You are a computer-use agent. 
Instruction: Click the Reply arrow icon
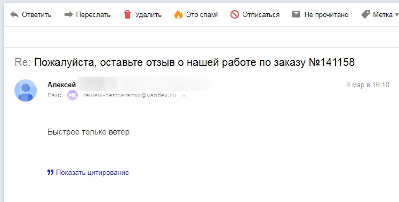(14, 14)
